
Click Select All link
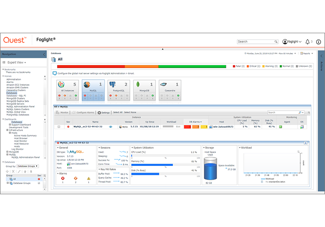coord(118,112)
